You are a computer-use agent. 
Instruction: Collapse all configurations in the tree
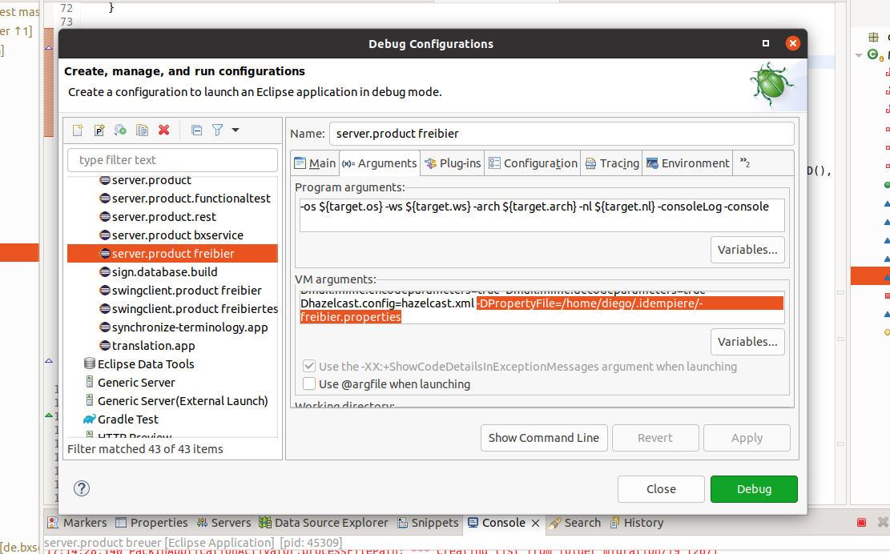coord(198,130)
